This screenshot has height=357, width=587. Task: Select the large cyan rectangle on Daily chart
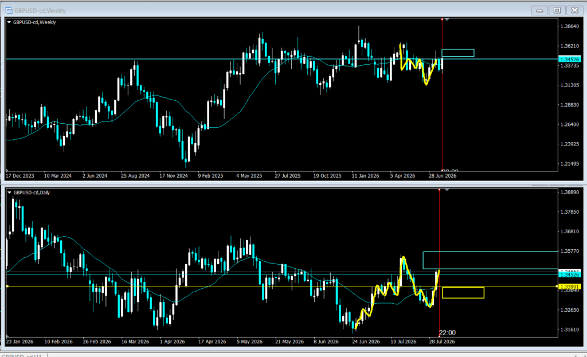pos(491,260)
